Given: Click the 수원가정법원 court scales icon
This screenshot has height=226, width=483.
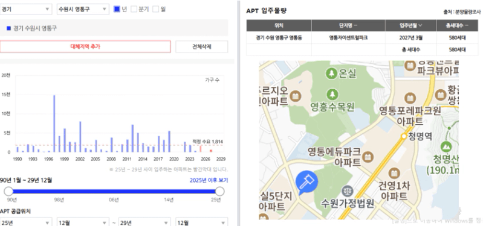Looking at the screenshot, I should pyautogui.click(x=347, y=192).
